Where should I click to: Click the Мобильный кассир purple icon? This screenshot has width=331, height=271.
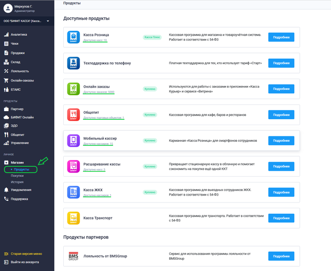[x=73, y=140]
